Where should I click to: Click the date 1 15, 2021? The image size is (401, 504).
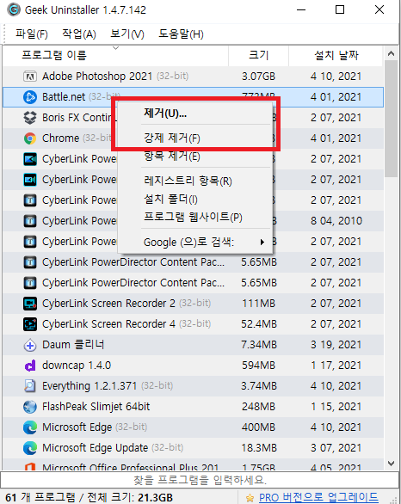(x=336, y=407)
